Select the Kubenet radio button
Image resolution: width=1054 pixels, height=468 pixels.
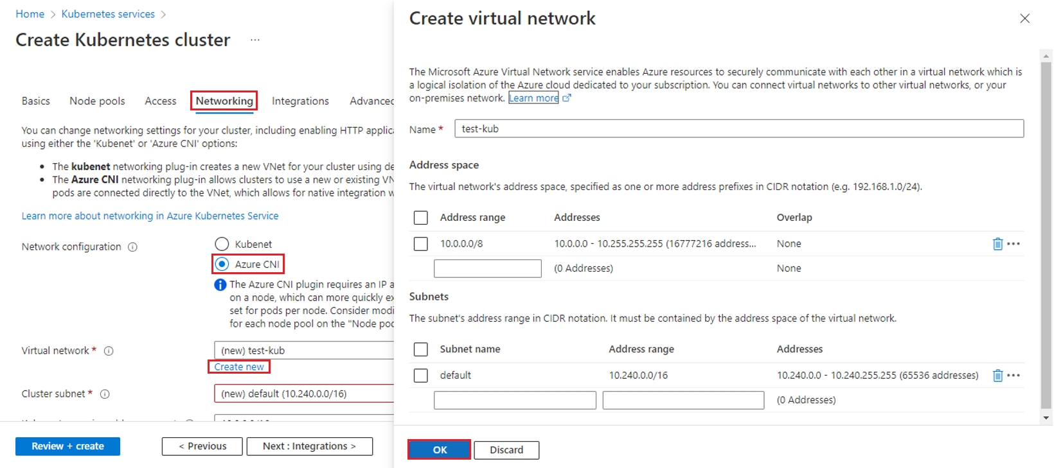[222, 244]
